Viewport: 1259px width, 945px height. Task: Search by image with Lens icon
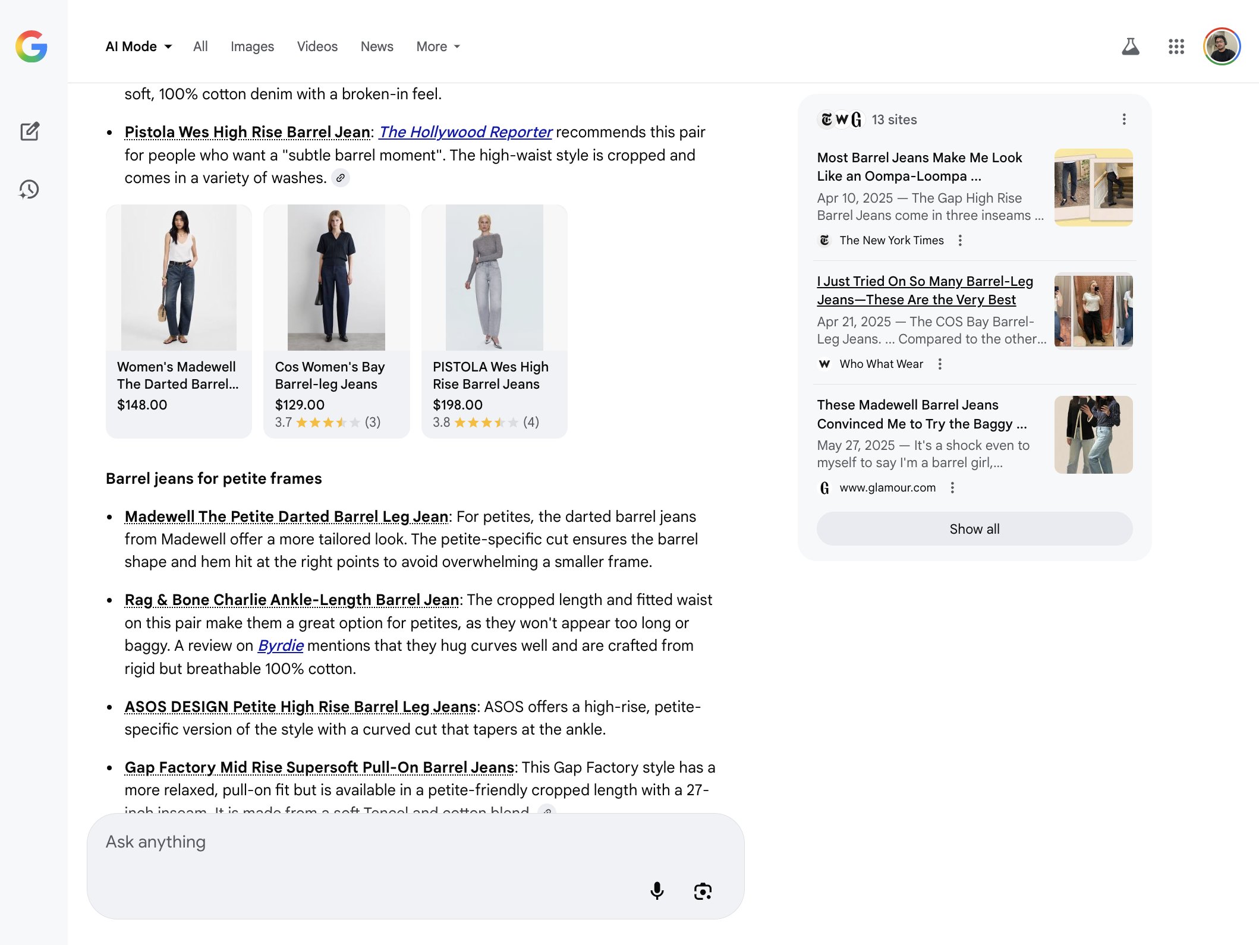[703, 891]
